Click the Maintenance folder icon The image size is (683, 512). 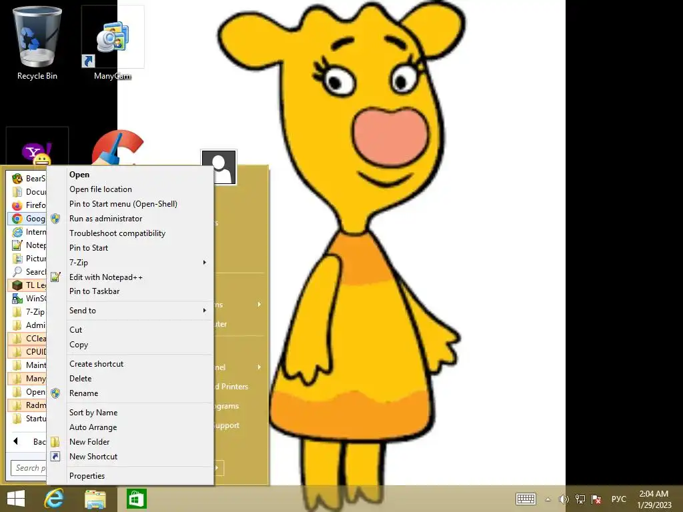(17, 365)
